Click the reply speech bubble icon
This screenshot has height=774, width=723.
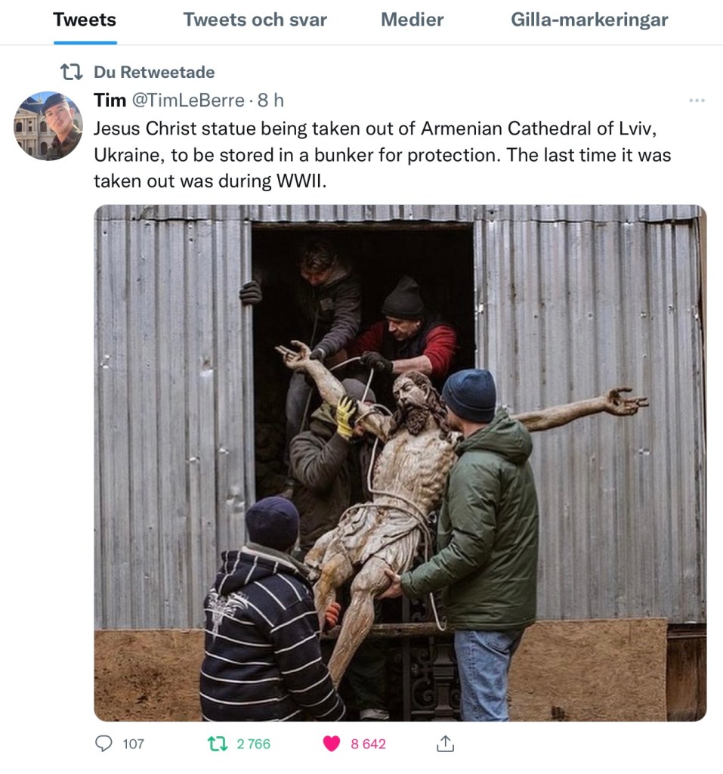point(104,744)
